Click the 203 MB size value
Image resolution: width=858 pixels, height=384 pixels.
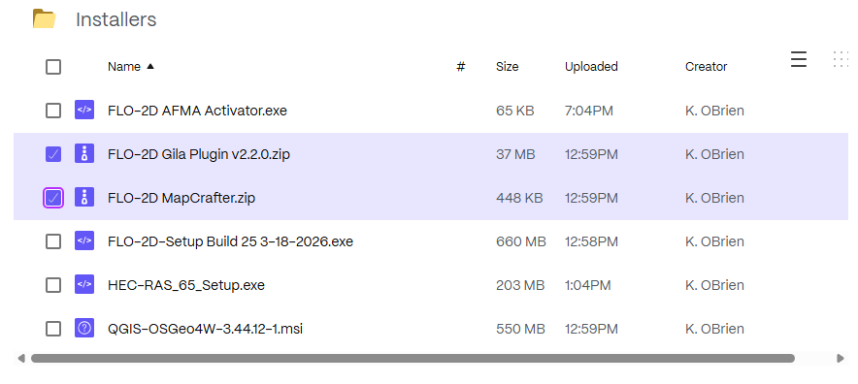pos(520,285)
